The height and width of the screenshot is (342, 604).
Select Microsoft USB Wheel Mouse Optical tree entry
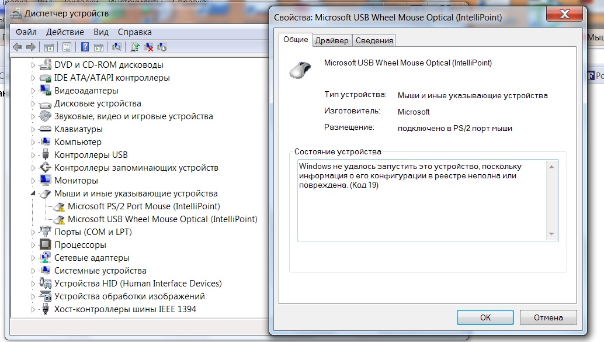162,219
